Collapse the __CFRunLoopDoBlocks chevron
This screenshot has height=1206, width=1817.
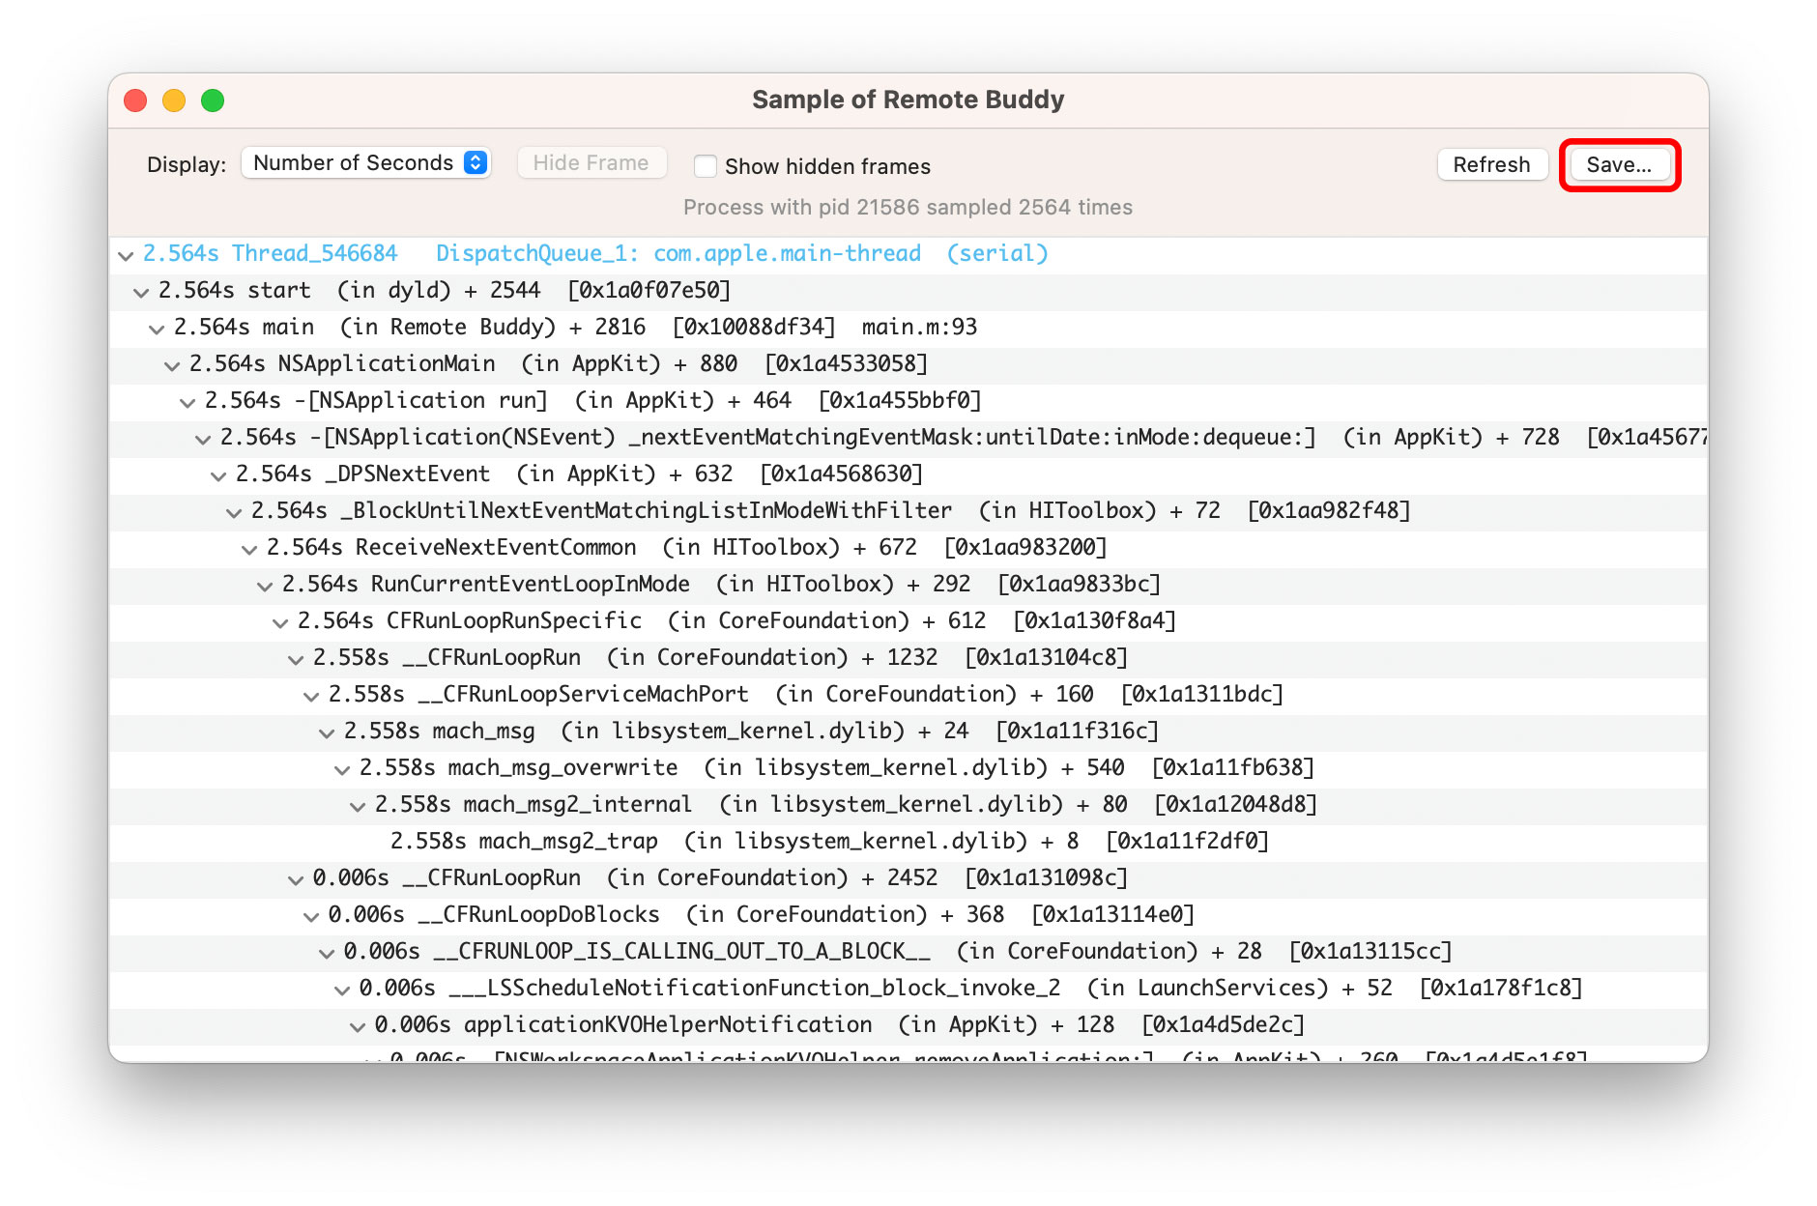pyautogui.click(x=311, y=916)
